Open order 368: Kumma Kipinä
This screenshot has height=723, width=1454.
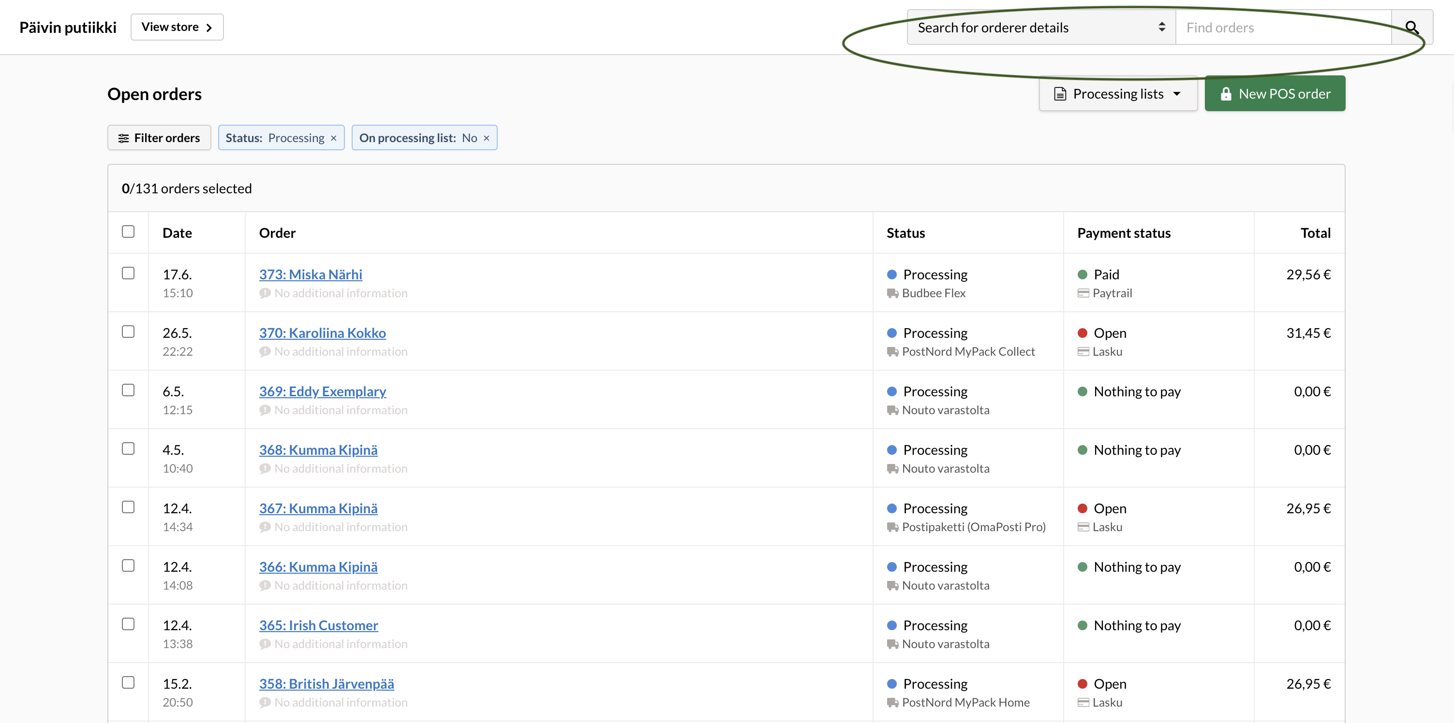click(x=318, y=450)
